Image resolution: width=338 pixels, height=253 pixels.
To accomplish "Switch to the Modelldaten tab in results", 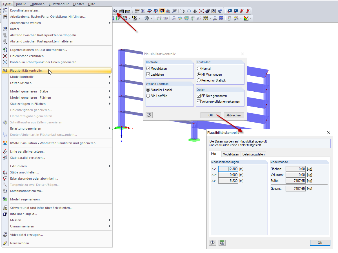I will (x=231, y=154).
